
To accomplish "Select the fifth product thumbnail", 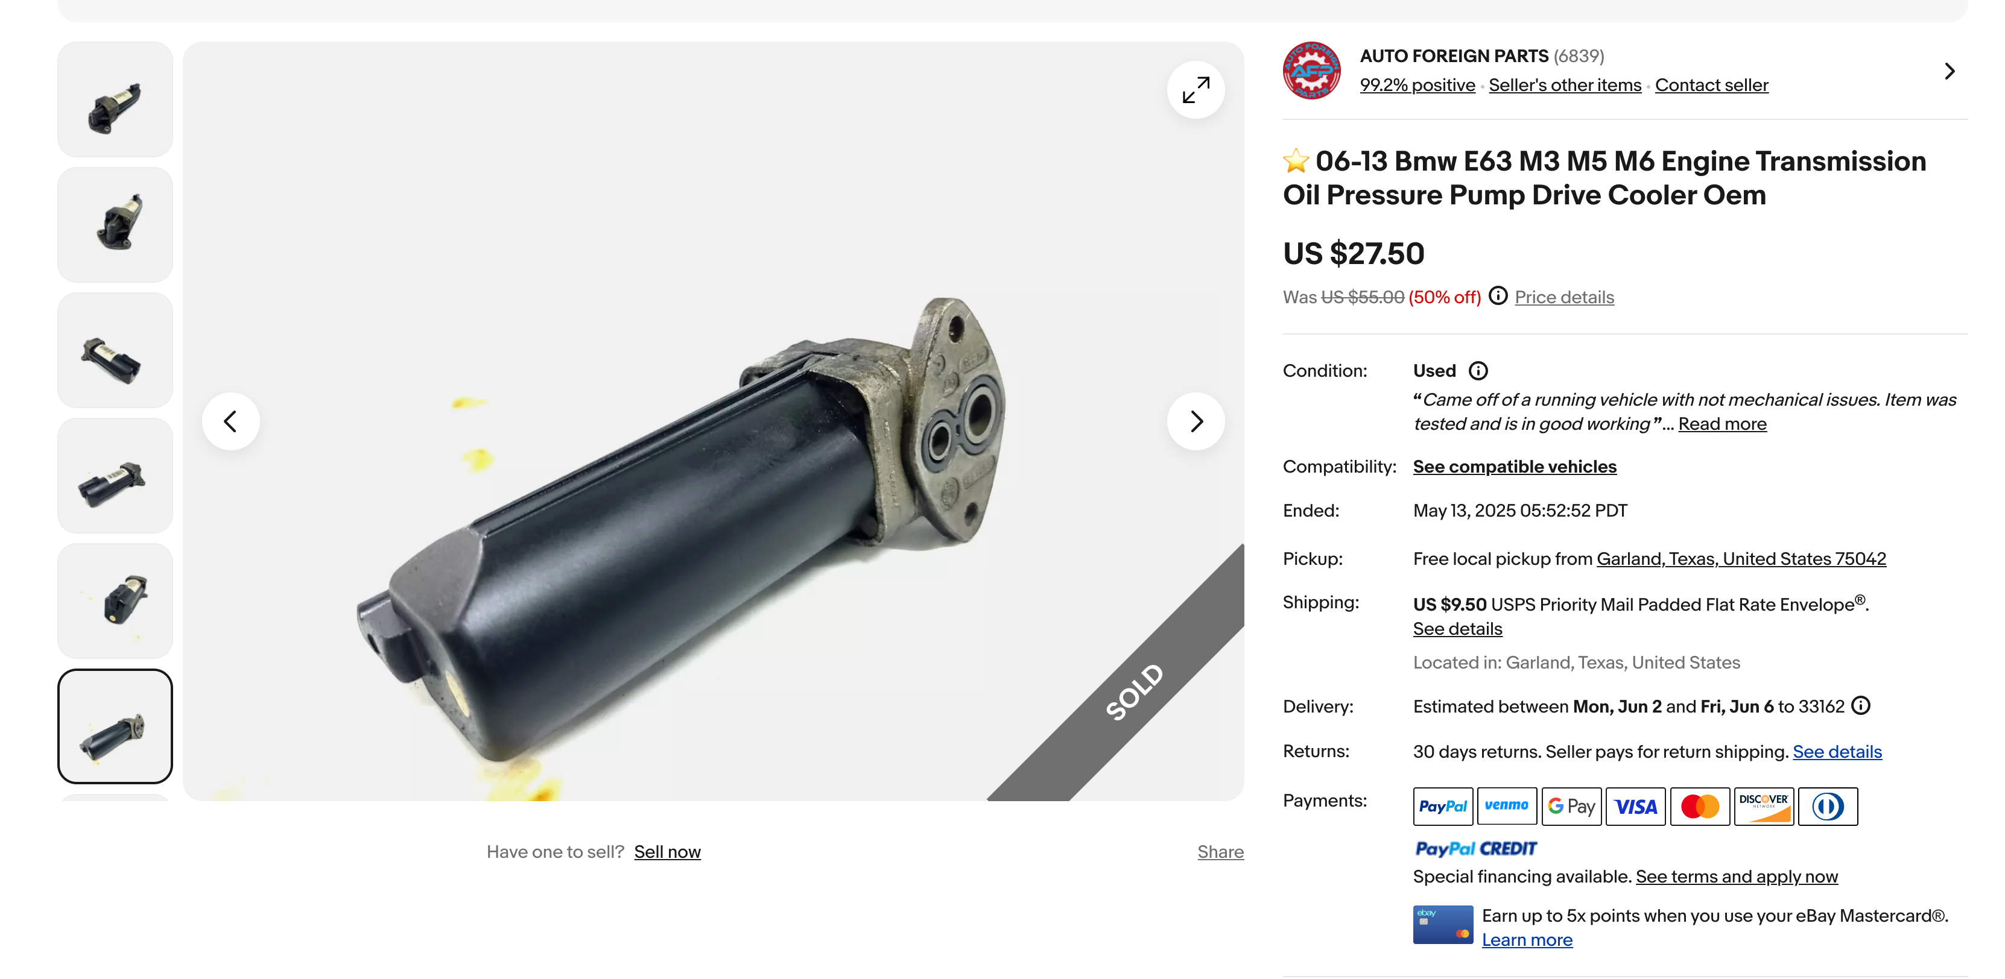I will tap(115, 601).
